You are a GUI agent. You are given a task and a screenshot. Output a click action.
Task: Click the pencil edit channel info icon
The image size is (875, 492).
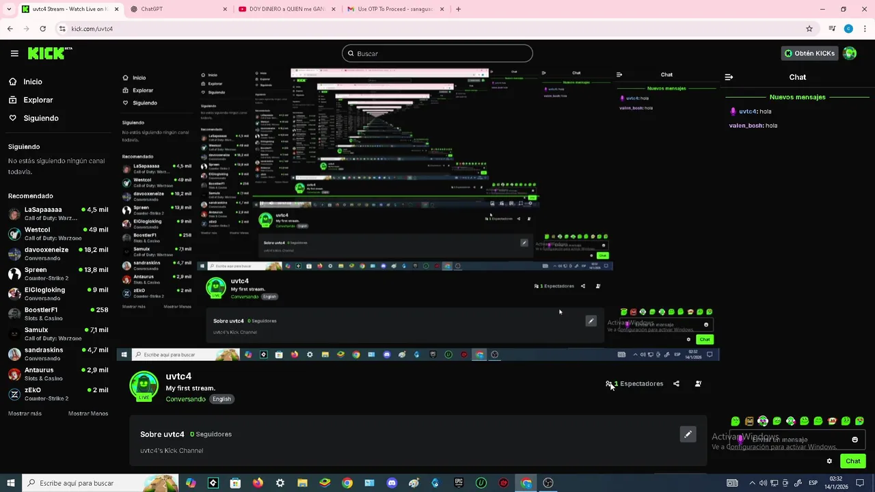click(688, 434)
